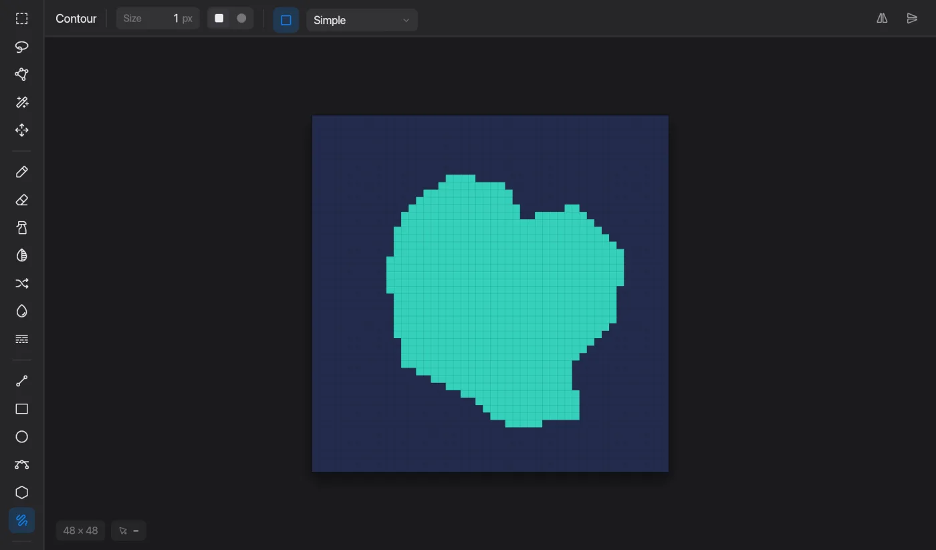Viewport: 936px width, 550px height.
Task: Select the move tool
Action: tap(22, 130)
